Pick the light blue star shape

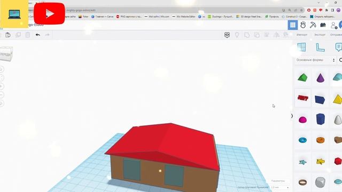tap(303, 162)
